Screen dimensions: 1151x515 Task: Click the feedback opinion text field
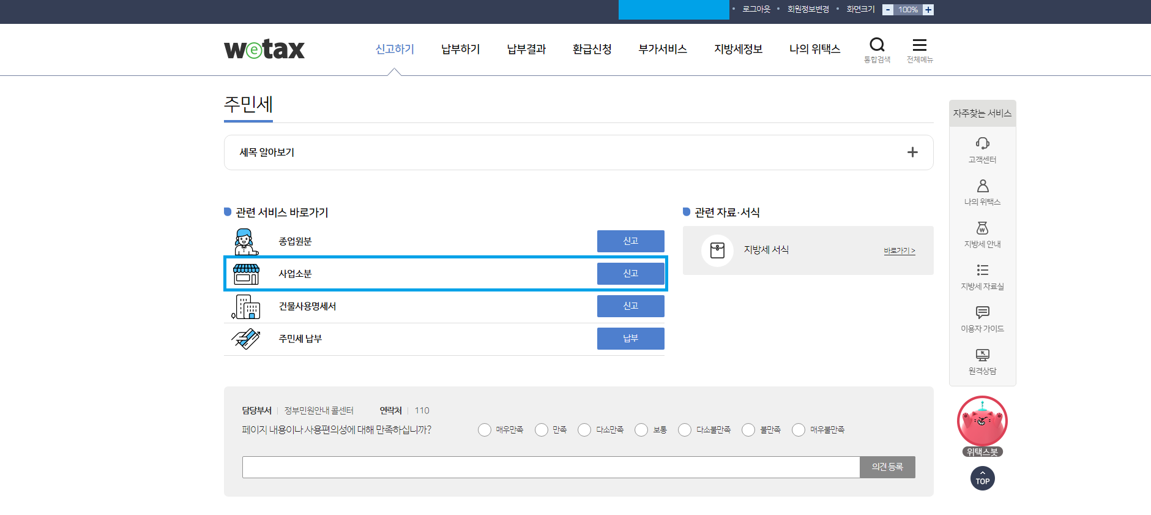point(551,467)
